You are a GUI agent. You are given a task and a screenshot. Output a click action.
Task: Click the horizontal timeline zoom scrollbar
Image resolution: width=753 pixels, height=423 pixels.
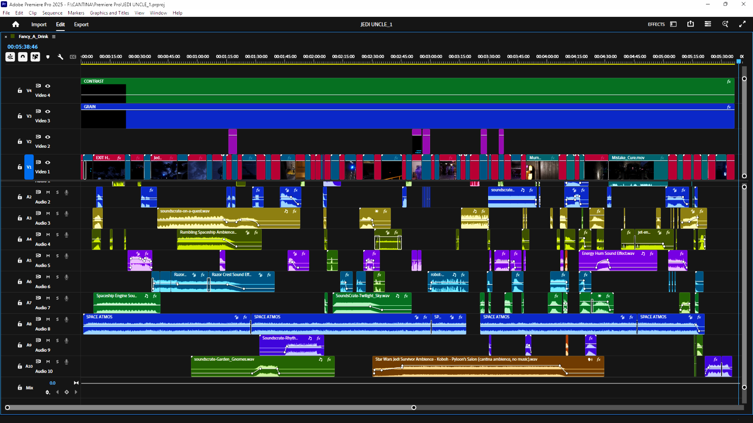(x=210, y=408)
